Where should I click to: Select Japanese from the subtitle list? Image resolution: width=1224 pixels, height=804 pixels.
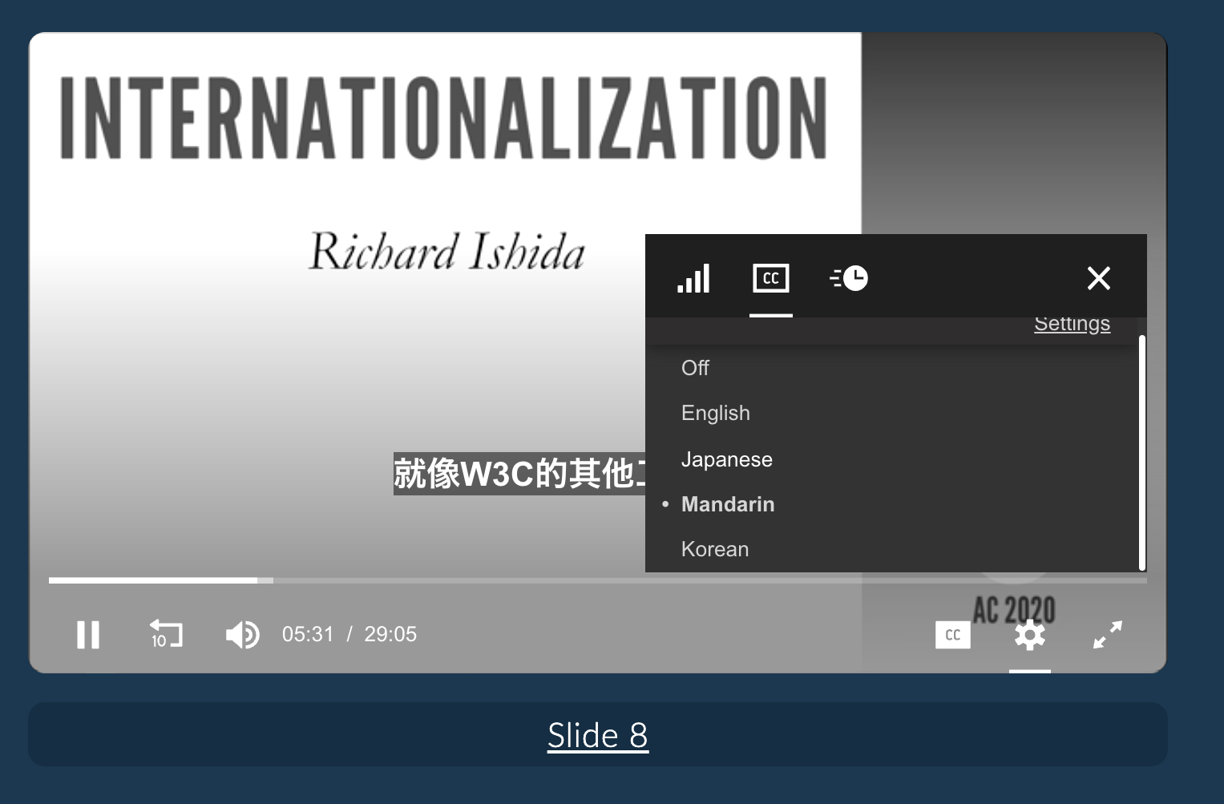click(x=727, y=459)
